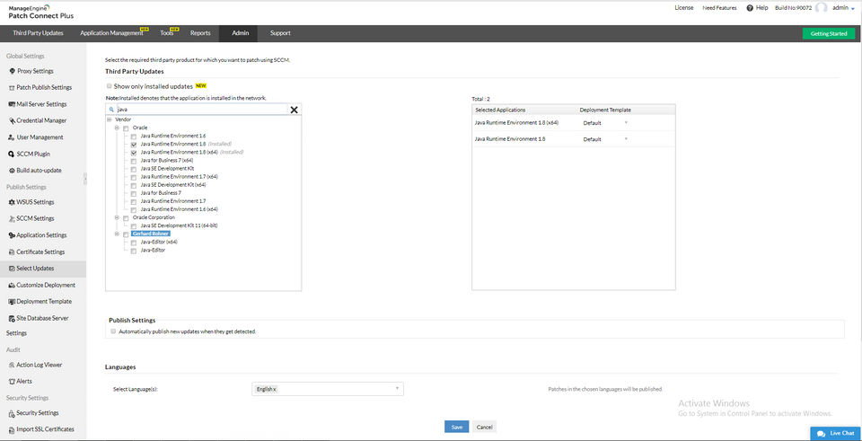
Task: Collapse the Oracle vendor node
Action: coord(117,128)
